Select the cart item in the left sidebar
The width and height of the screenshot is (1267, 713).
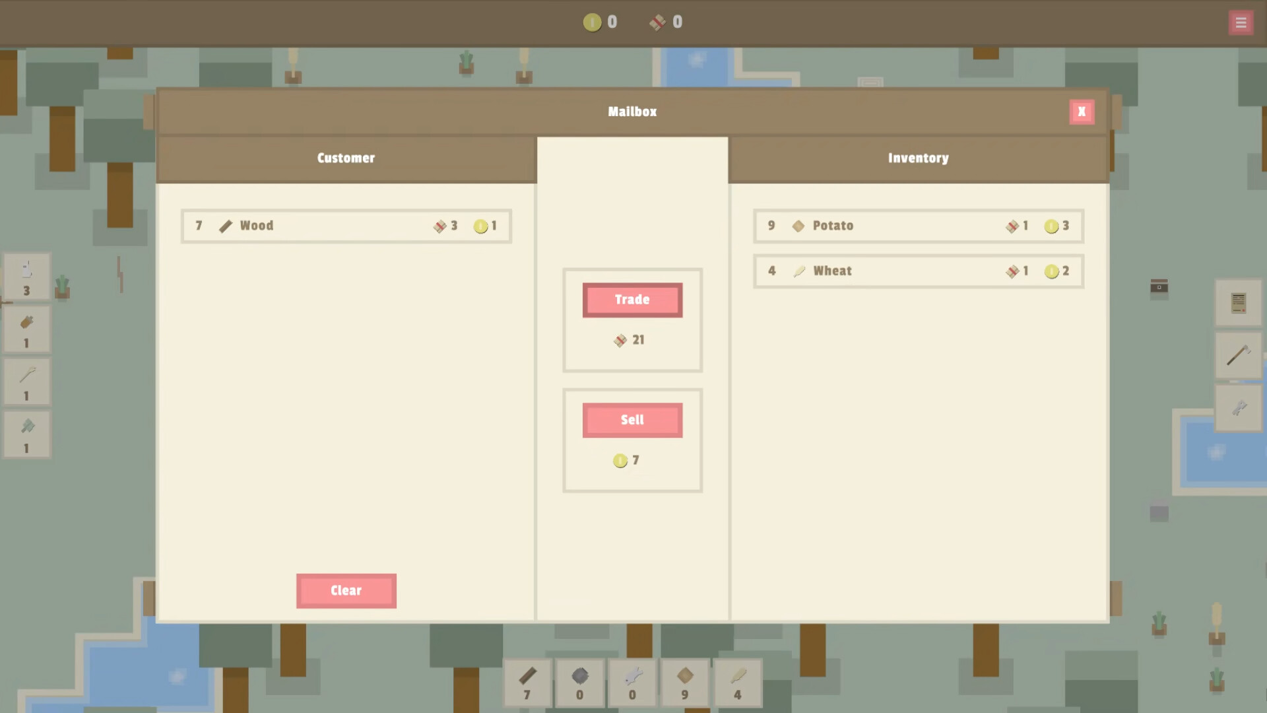27,328
